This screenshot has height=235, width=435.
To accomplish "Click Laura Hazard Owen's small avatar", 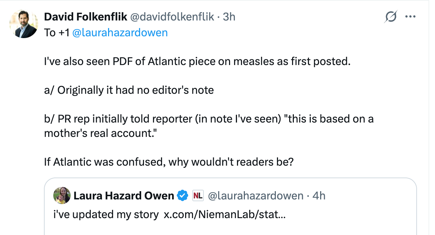I will (x=62, y=195).
